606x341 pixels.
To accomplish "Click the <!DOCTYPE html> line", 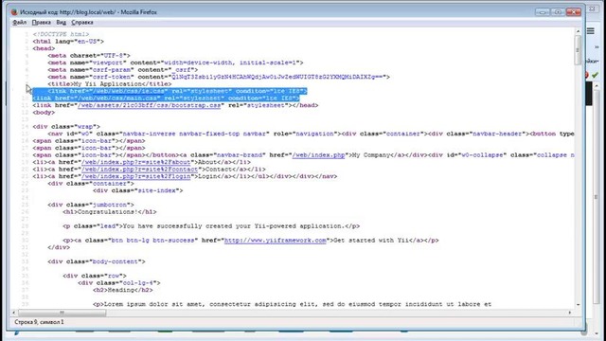I will click(x=61, y=34).
